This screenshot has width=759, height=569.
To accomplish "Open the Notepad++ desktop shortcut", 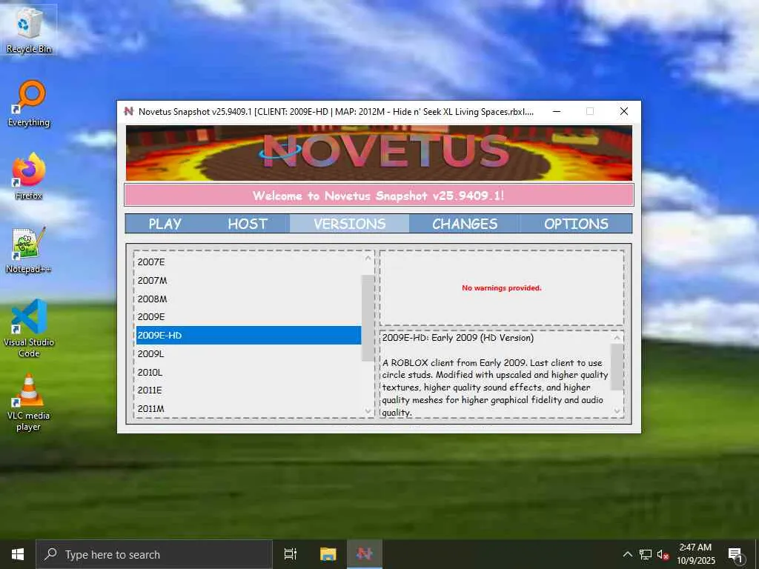I will (29, 250).
